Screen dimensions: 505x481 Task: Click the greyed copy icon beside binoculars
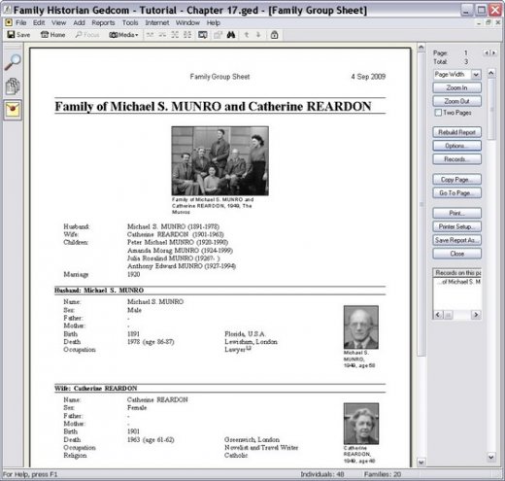click(218, 35)
